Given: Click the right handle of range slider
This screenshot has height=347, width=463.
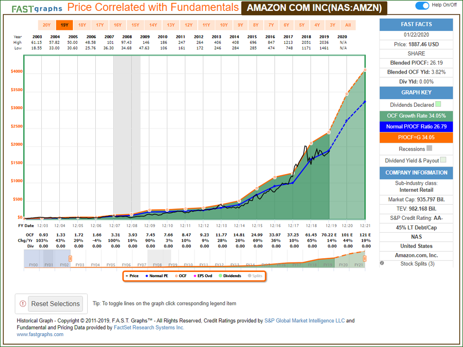Looking at the screenshot, I should coord(365,258).
